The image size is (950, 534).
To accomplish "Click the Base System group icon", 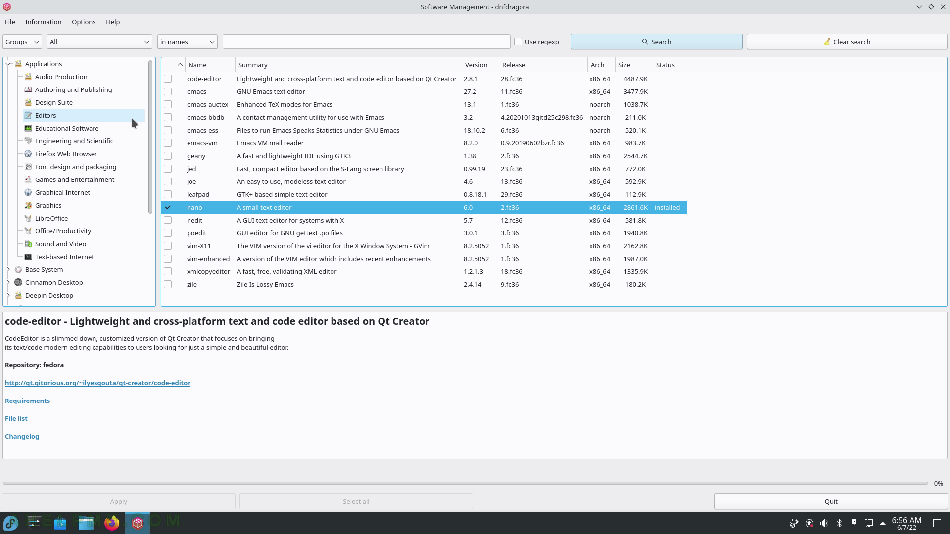I will (18, 269).
